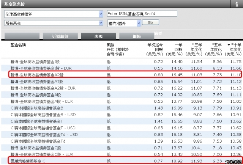This screenshot has width=243, height=165.
Task: Open fund 聯博-全球高收益債券基金C股 - EUR
Action: 42,154
